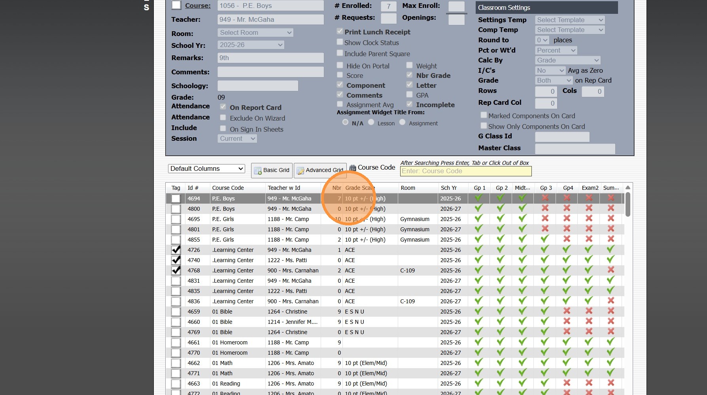Viewport: 707px width, 395px height.
Task: Click the Remarks field containing 9th
Action: click(271, 58)
